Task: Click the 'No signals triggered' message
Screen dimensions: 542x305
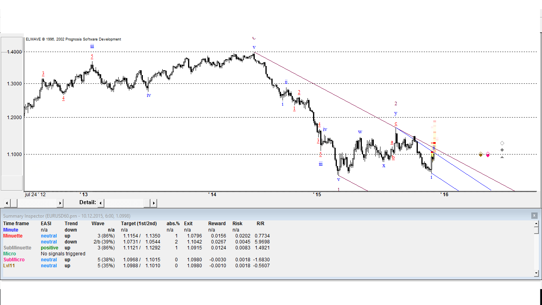Action: [x=63, y=254]
